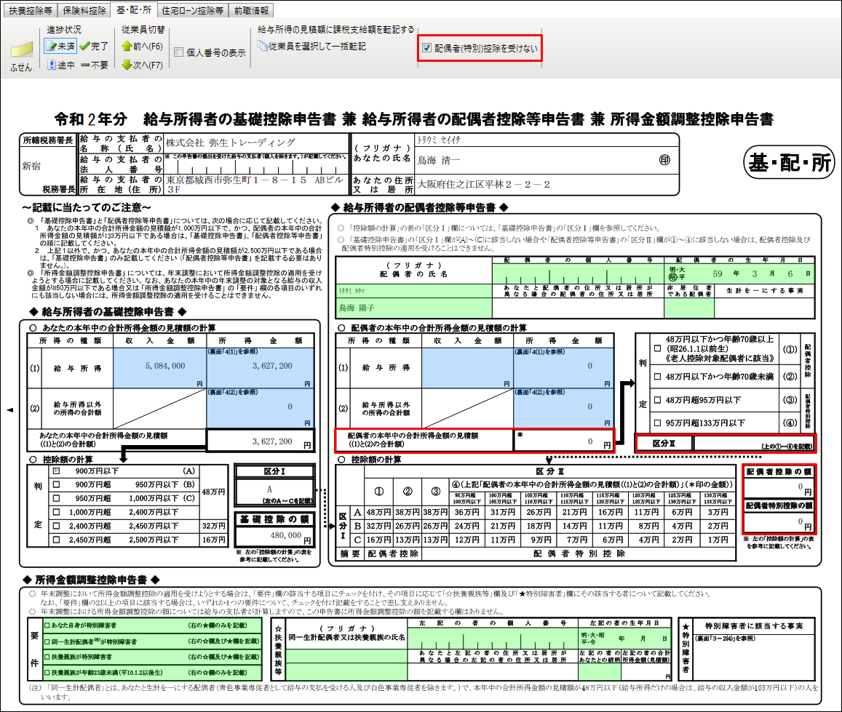The image size is (842, 712).
Task: Click spouse salary income amount field
Action: coord(563,368)
